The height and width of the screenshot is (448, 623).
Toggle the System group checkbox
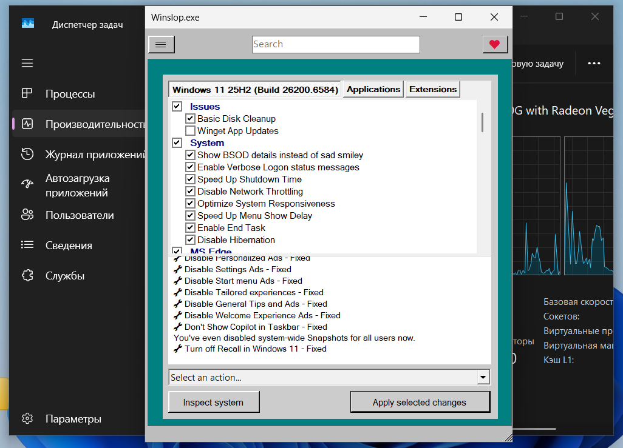[177, 142]
